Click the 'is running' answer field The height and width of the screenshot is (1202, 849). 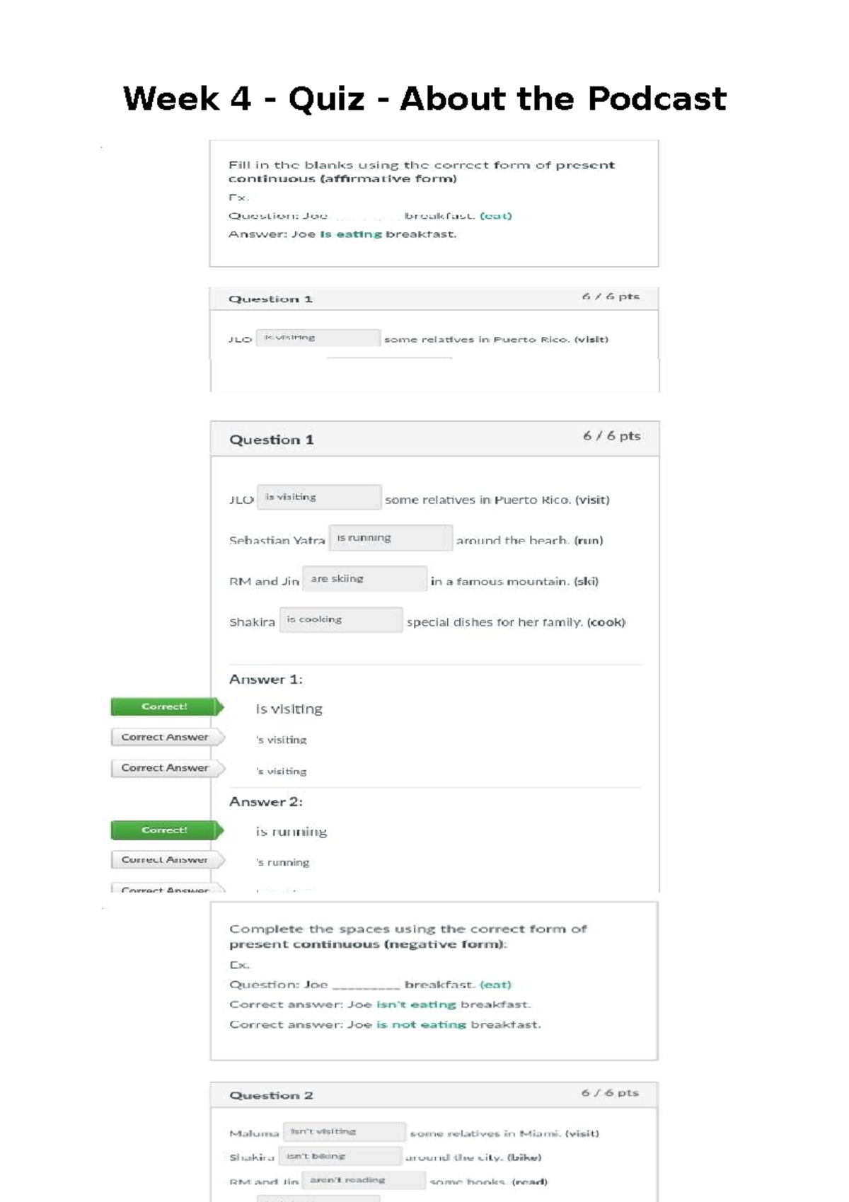click(x=390, y=538)
